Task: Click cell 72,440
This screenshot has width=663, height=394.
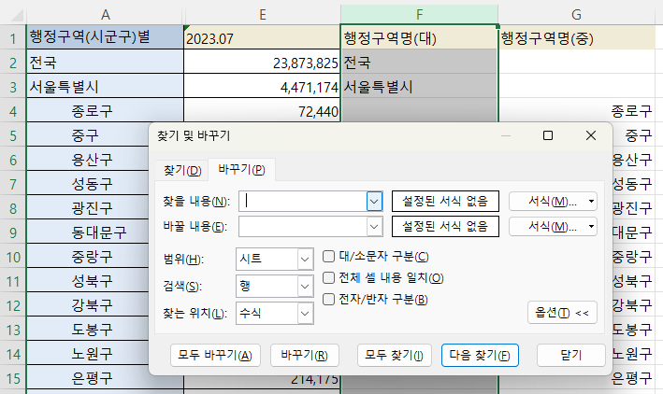Action: (262, 111)
